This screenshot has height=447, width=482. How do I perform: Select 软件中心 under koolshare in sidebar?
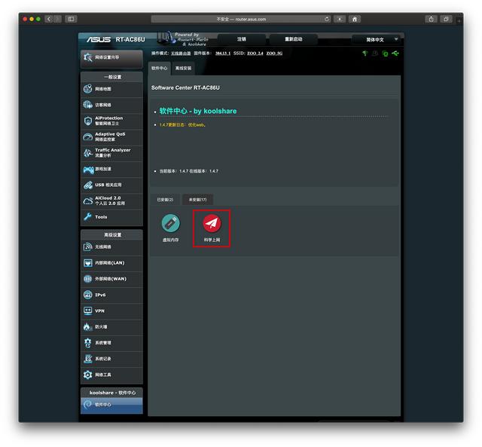[112, 405]
